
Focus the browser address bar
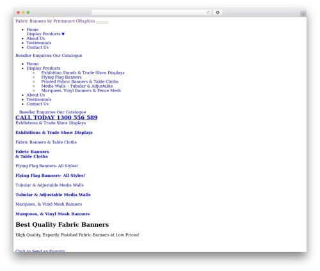pyautogui.click(x=151, y=13)
